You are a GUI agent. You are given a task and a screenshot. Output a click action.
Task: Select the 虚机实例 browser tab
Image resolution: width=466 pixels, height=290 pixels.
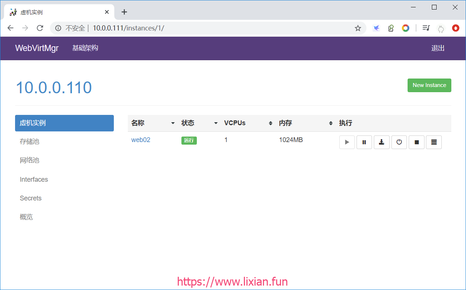click(x=59, y=12)
